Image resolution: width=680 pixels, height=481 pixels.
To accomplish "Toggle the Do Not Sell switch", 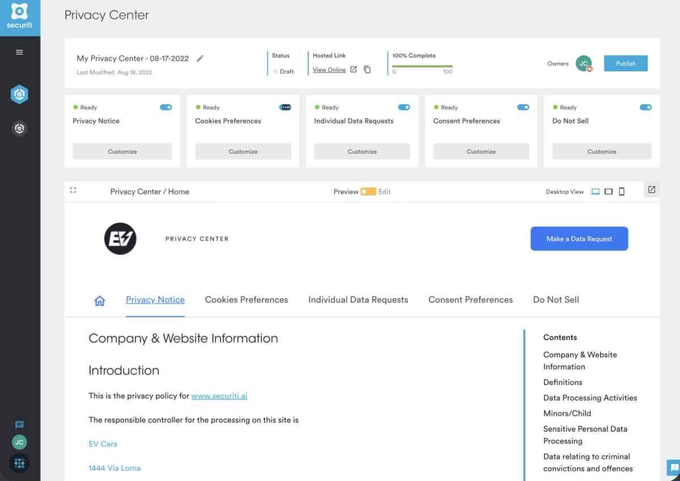I will (645, 107).
